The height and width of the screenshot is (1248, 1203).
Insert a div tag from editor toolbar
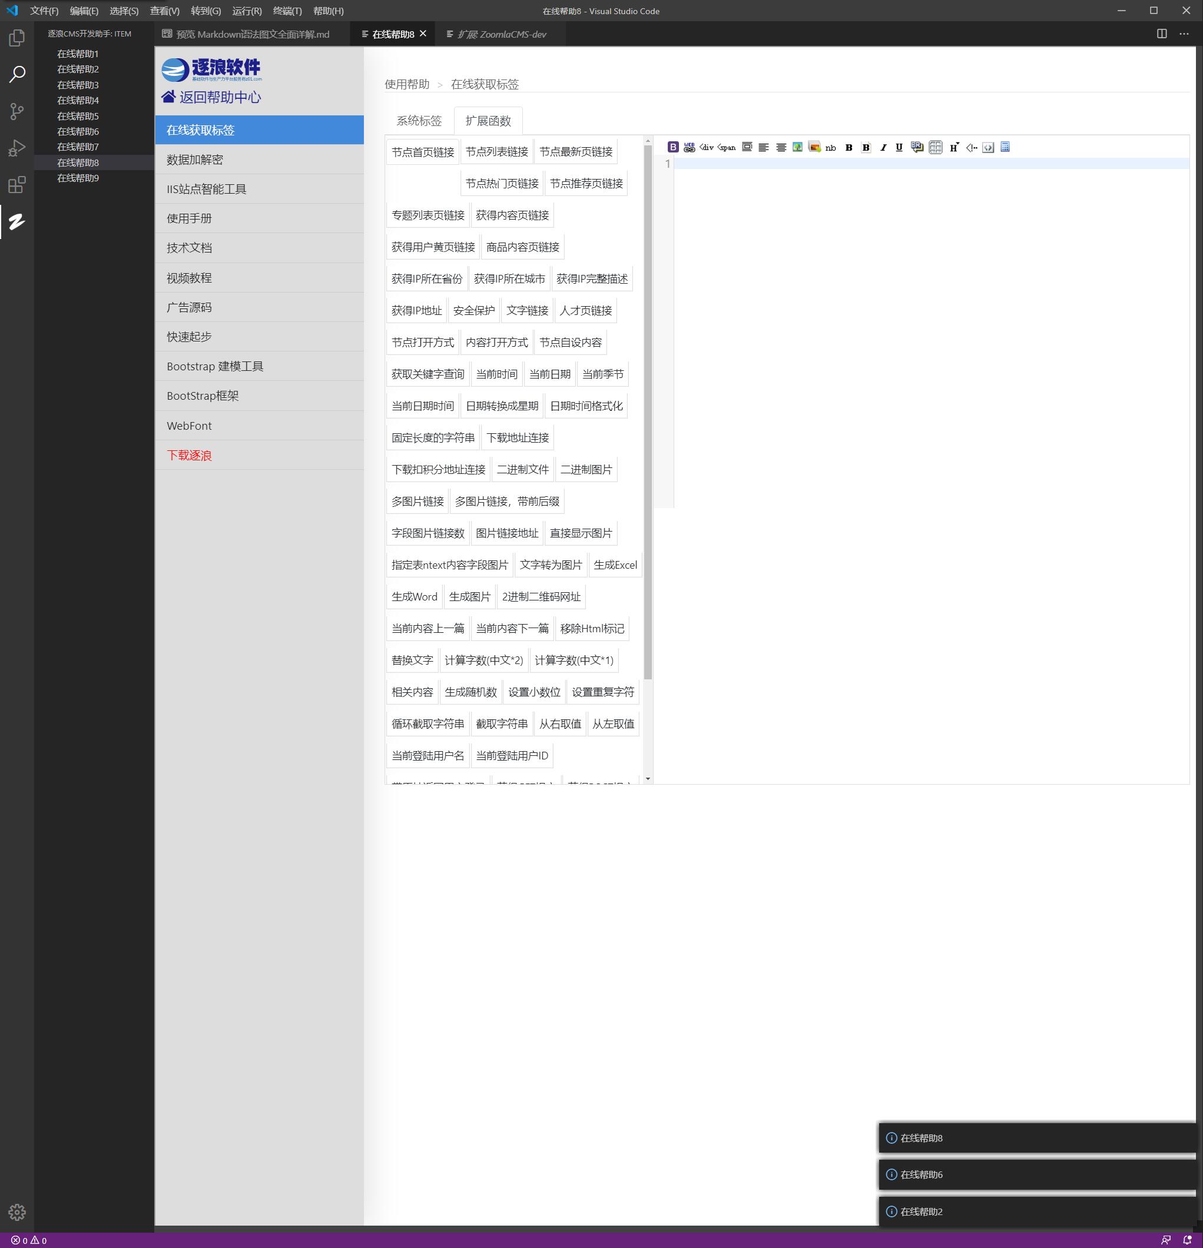click(706, 147)
